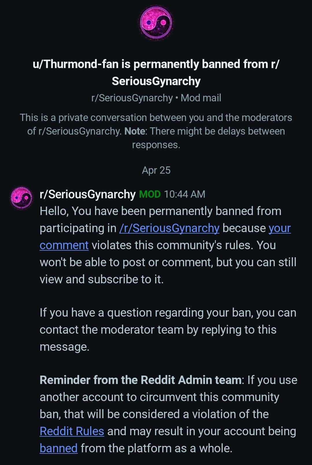Tap the green MOD badge

150,194
